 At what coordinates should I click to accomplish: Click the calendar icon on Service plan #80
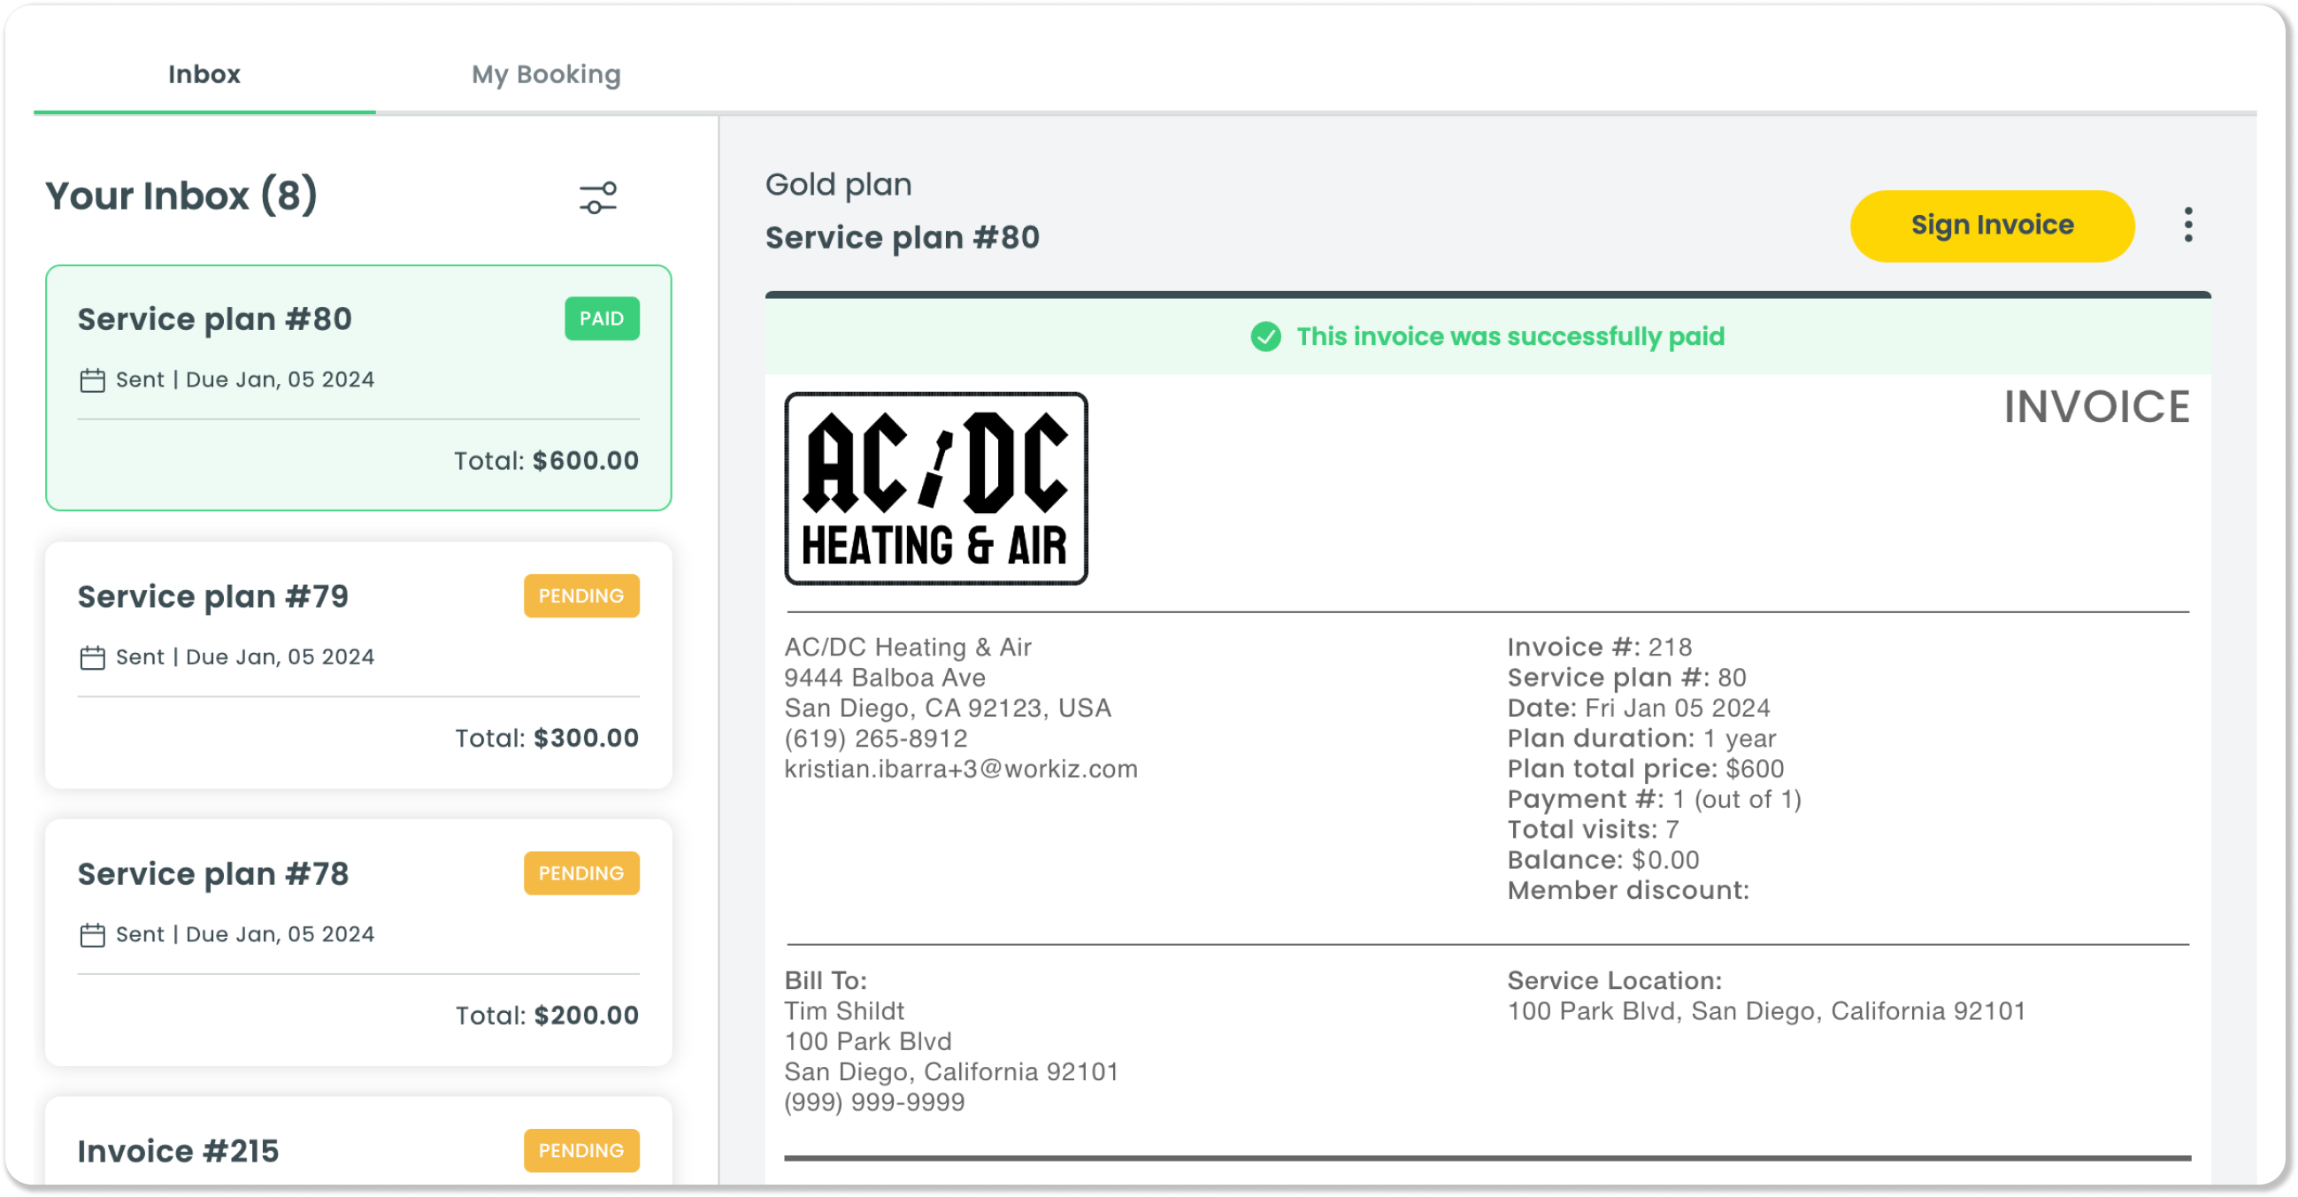point(93,380)
